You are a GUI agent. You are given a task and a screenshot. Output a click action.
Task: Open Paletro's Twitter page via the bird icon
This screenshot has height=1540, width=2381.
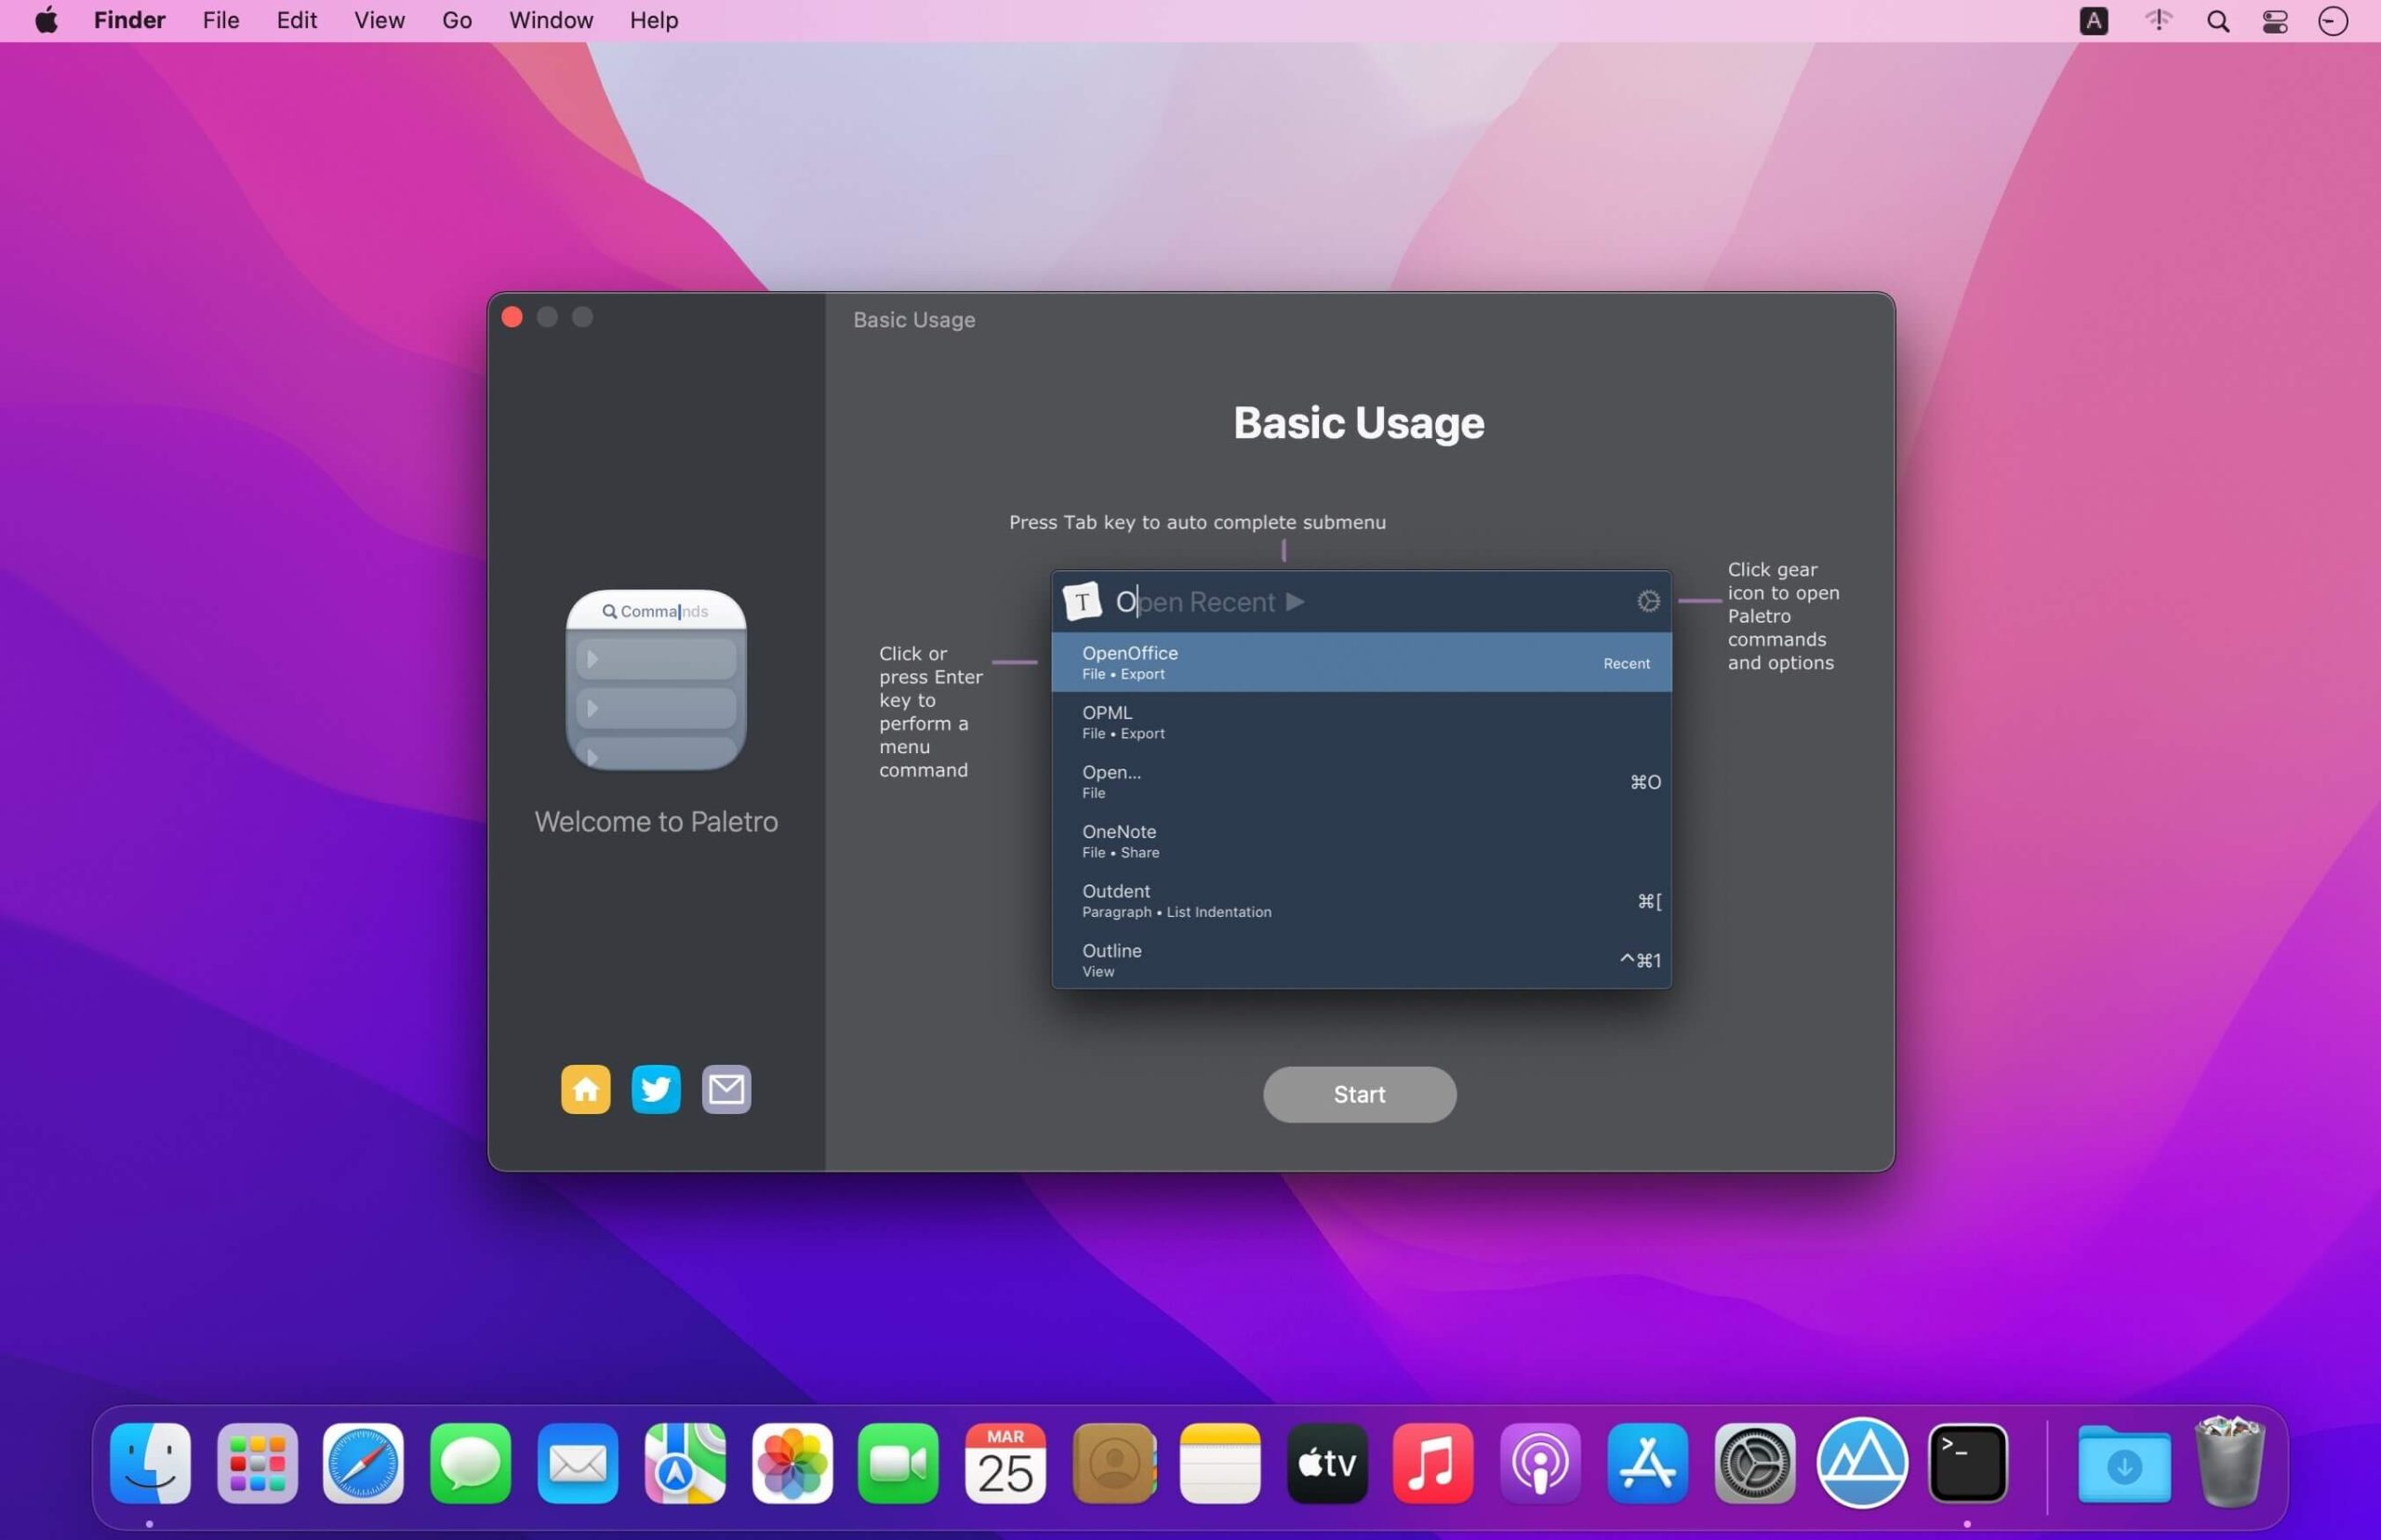[655, 1088]
